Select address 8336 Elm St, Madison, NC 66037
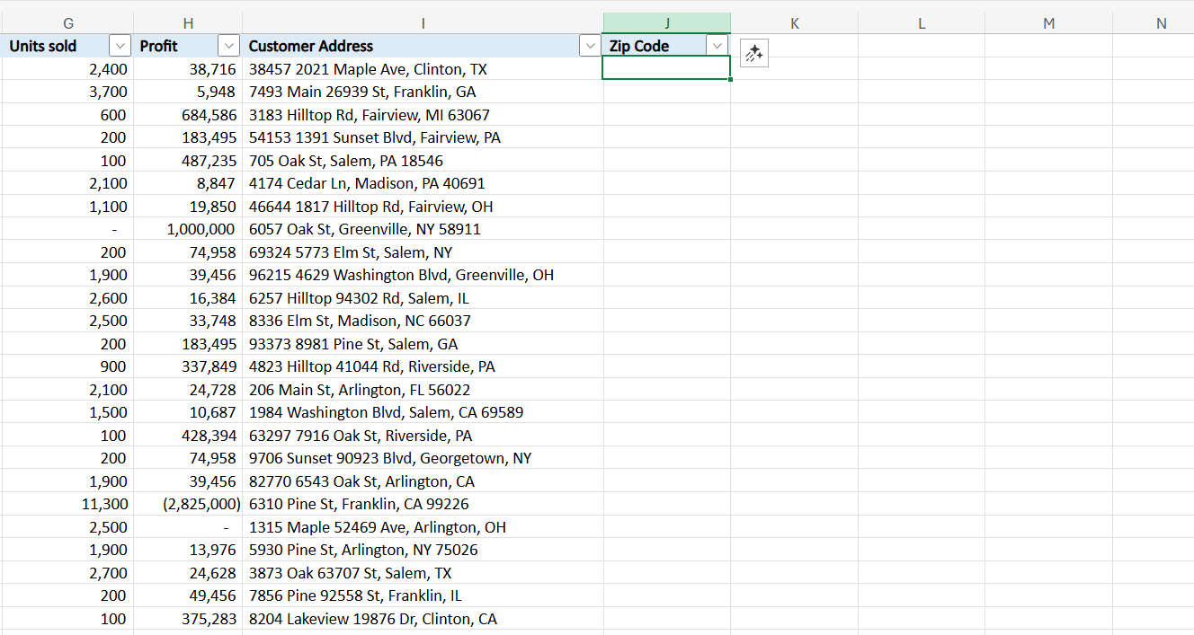 [x=423, y=321]
